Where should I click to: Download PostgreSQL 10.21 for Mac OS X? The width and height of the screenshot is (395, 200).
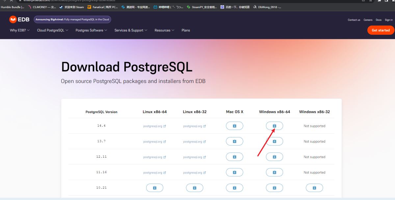point(234,188)
